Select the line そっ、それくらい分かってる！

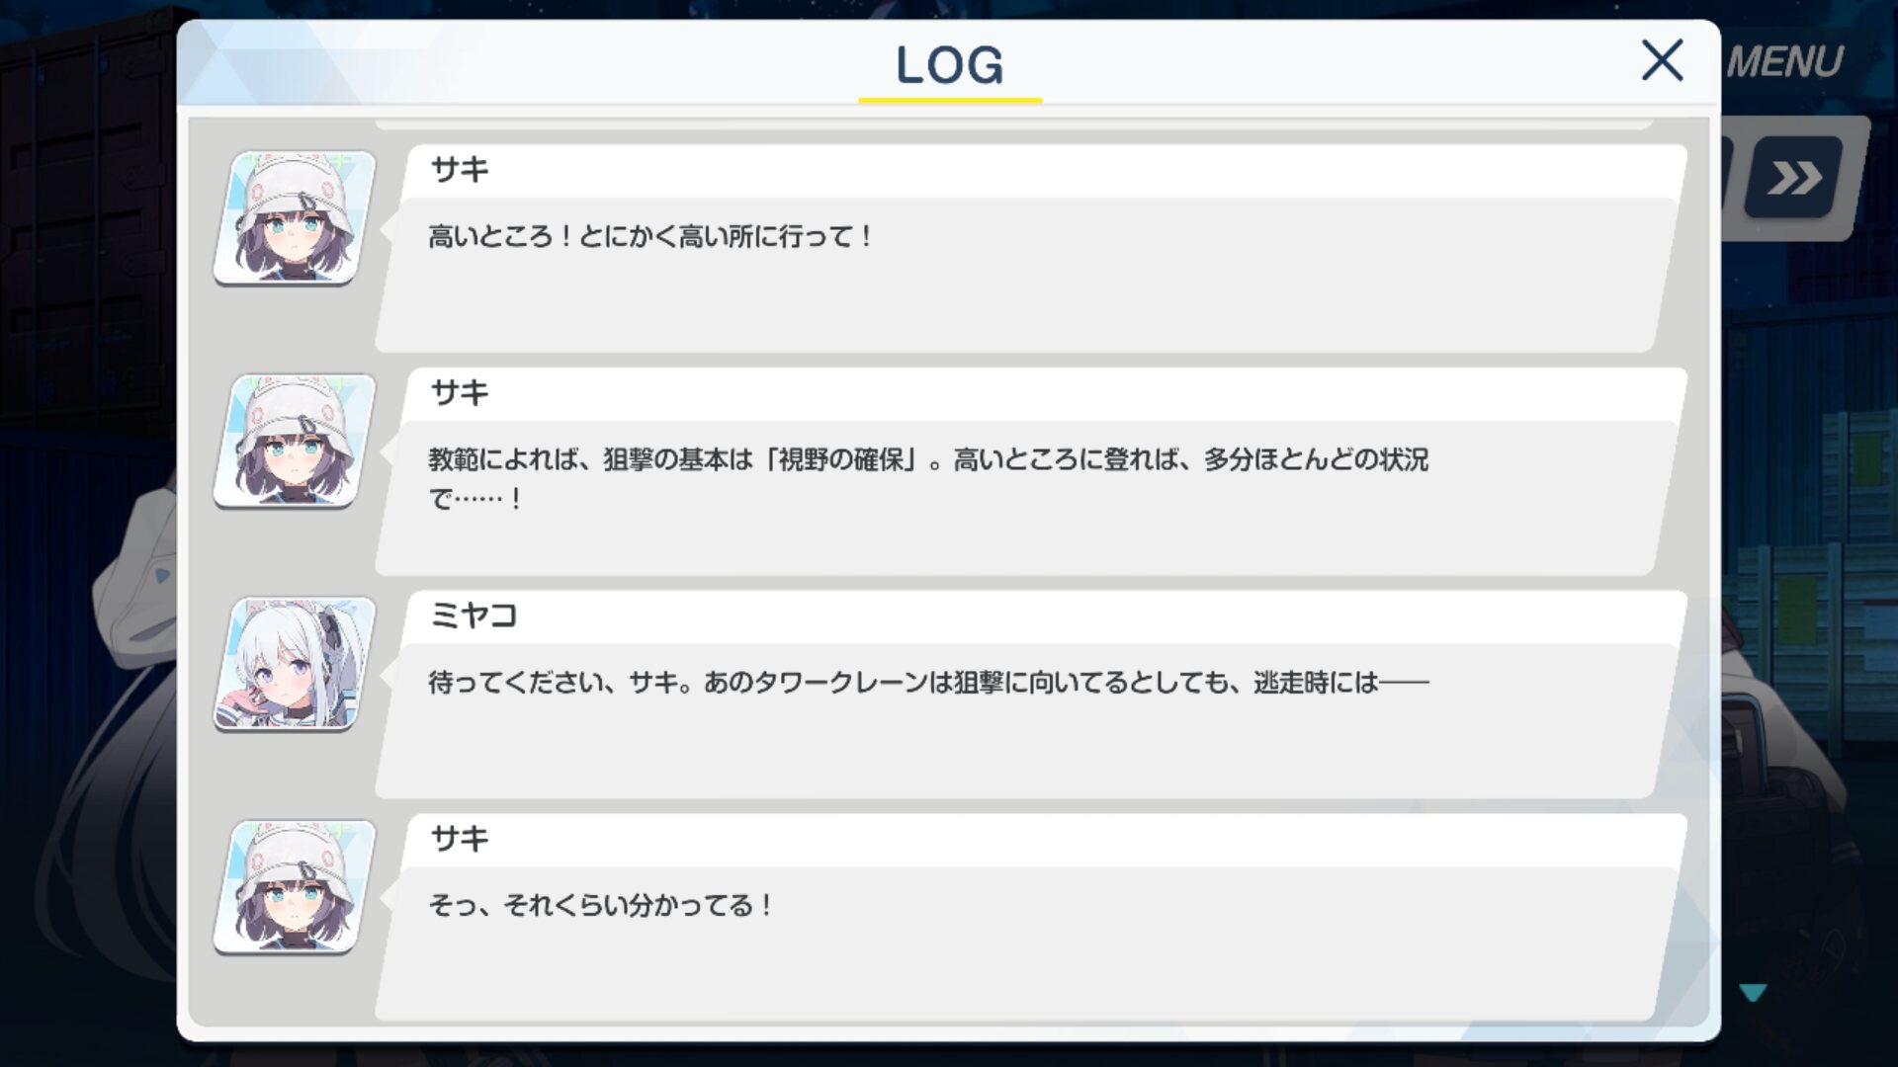[x=600, y=905]
